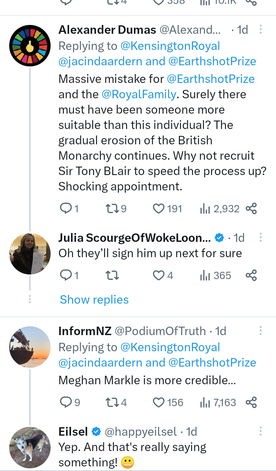Like InformNZ's Meghan Markle tweet

[x=159, y=402]
